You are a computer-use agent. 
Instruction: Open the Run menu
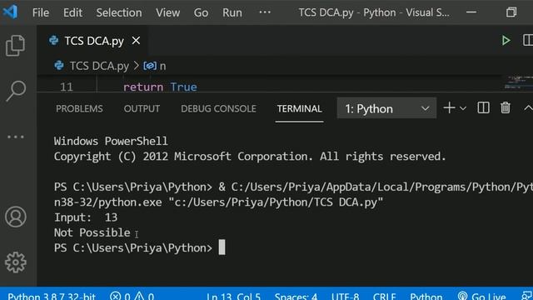pos(232,12)
